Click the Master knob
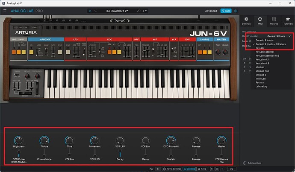Image resolution: width=295 pixels, height=172 pixels. (x=221, y=140)
